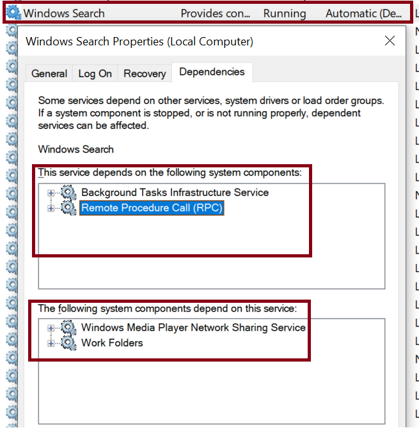Image resolution: width=419 pixels, height=428 pixels.
Task: Select Windows Search row in services list
Action: point(208,13)
